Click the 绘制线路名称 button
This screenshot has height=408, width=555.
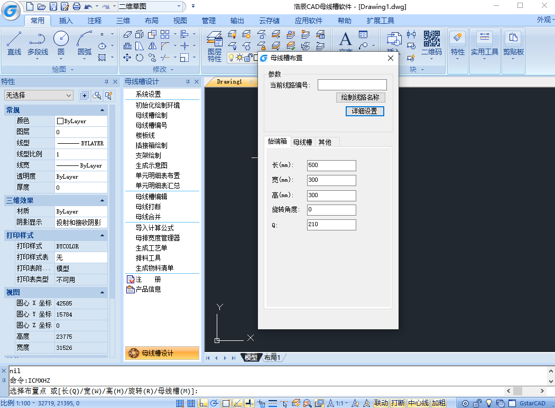(360, 97)
